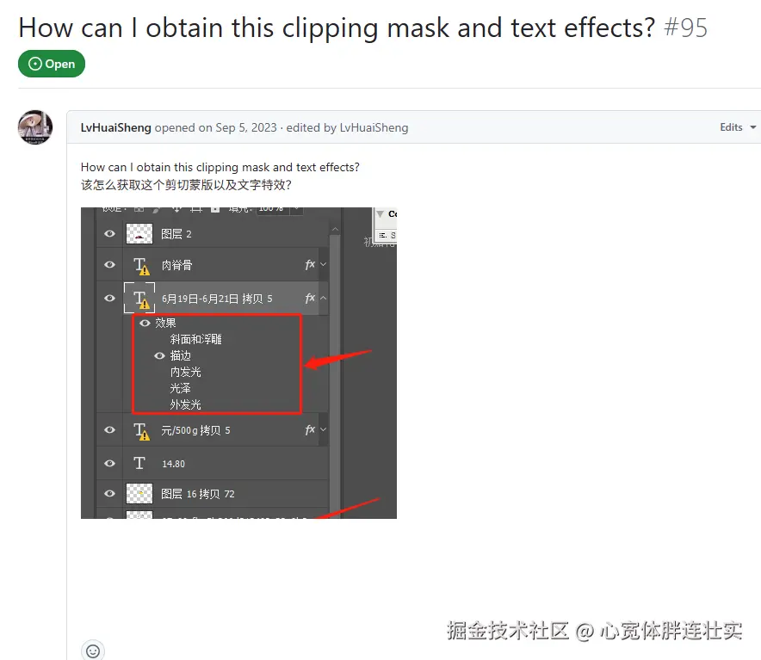The height and width of the screenshot is (660, 761).
Task: Toggle the 效果 effects group eye
Action: click(145, 323)
